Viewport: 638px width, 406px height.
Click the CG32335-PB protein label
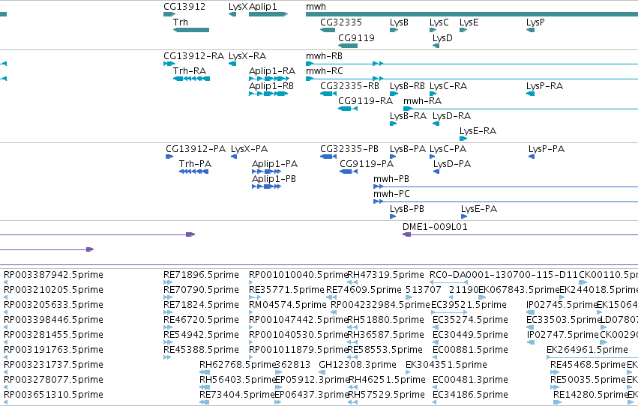tap(349, 149)
